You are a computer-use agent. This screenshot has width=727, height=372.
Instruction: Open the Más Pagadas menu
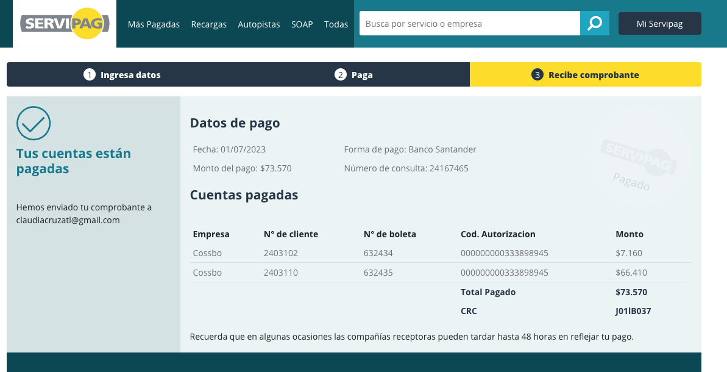(x=153, y=24)
